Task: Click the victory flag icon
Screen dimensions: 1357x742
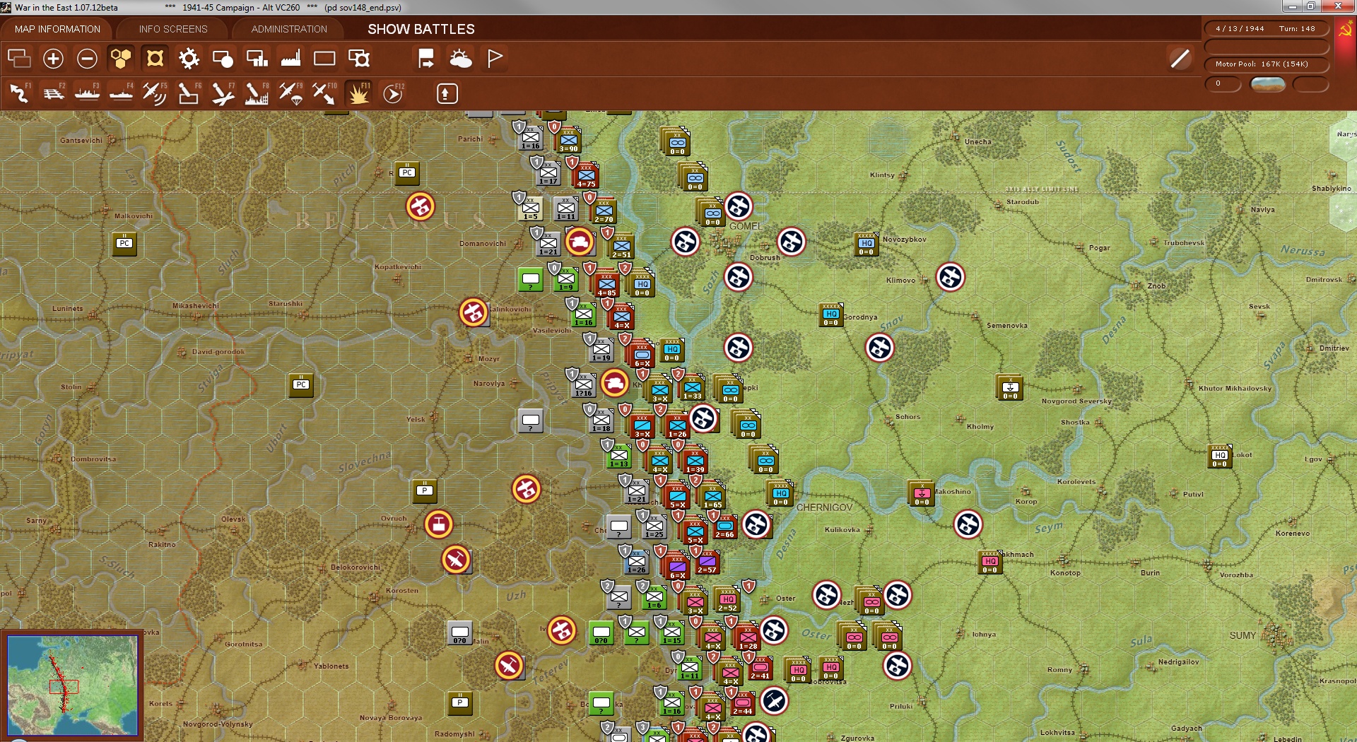Action: pyautogui.click(x=494, y=59)
